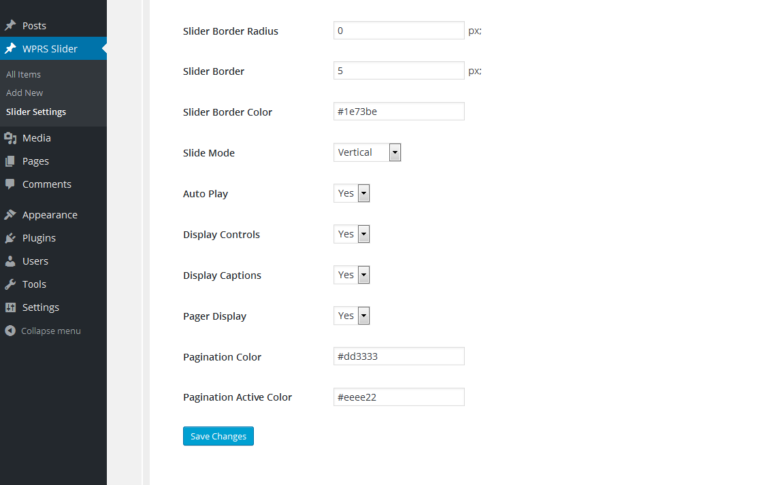Click the Tools wrench icon

click(10, 284)
